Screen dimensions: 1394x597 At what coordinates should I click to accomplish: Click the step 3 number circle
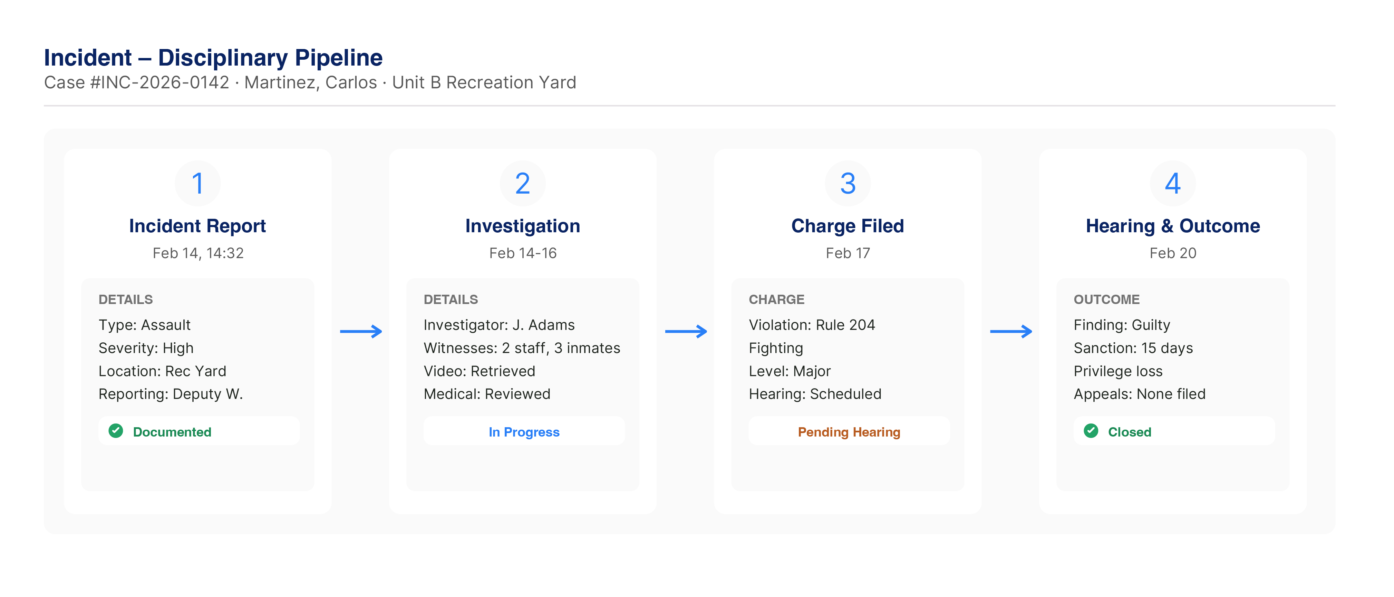click(x=848, y=183)
